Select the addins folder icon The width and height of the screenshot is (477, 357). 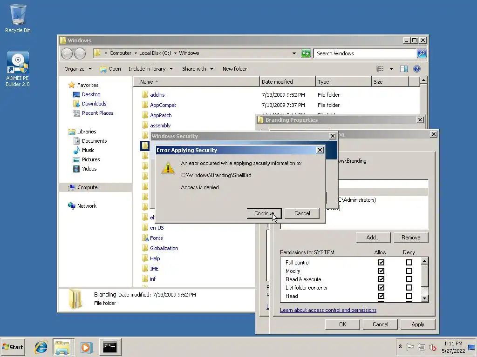[x=145, y=95]
